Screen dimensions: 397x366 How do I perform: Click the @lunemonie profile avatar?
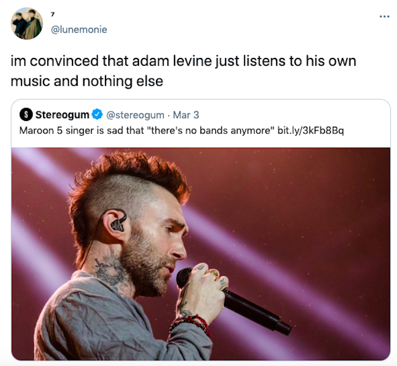coord(27,24)
